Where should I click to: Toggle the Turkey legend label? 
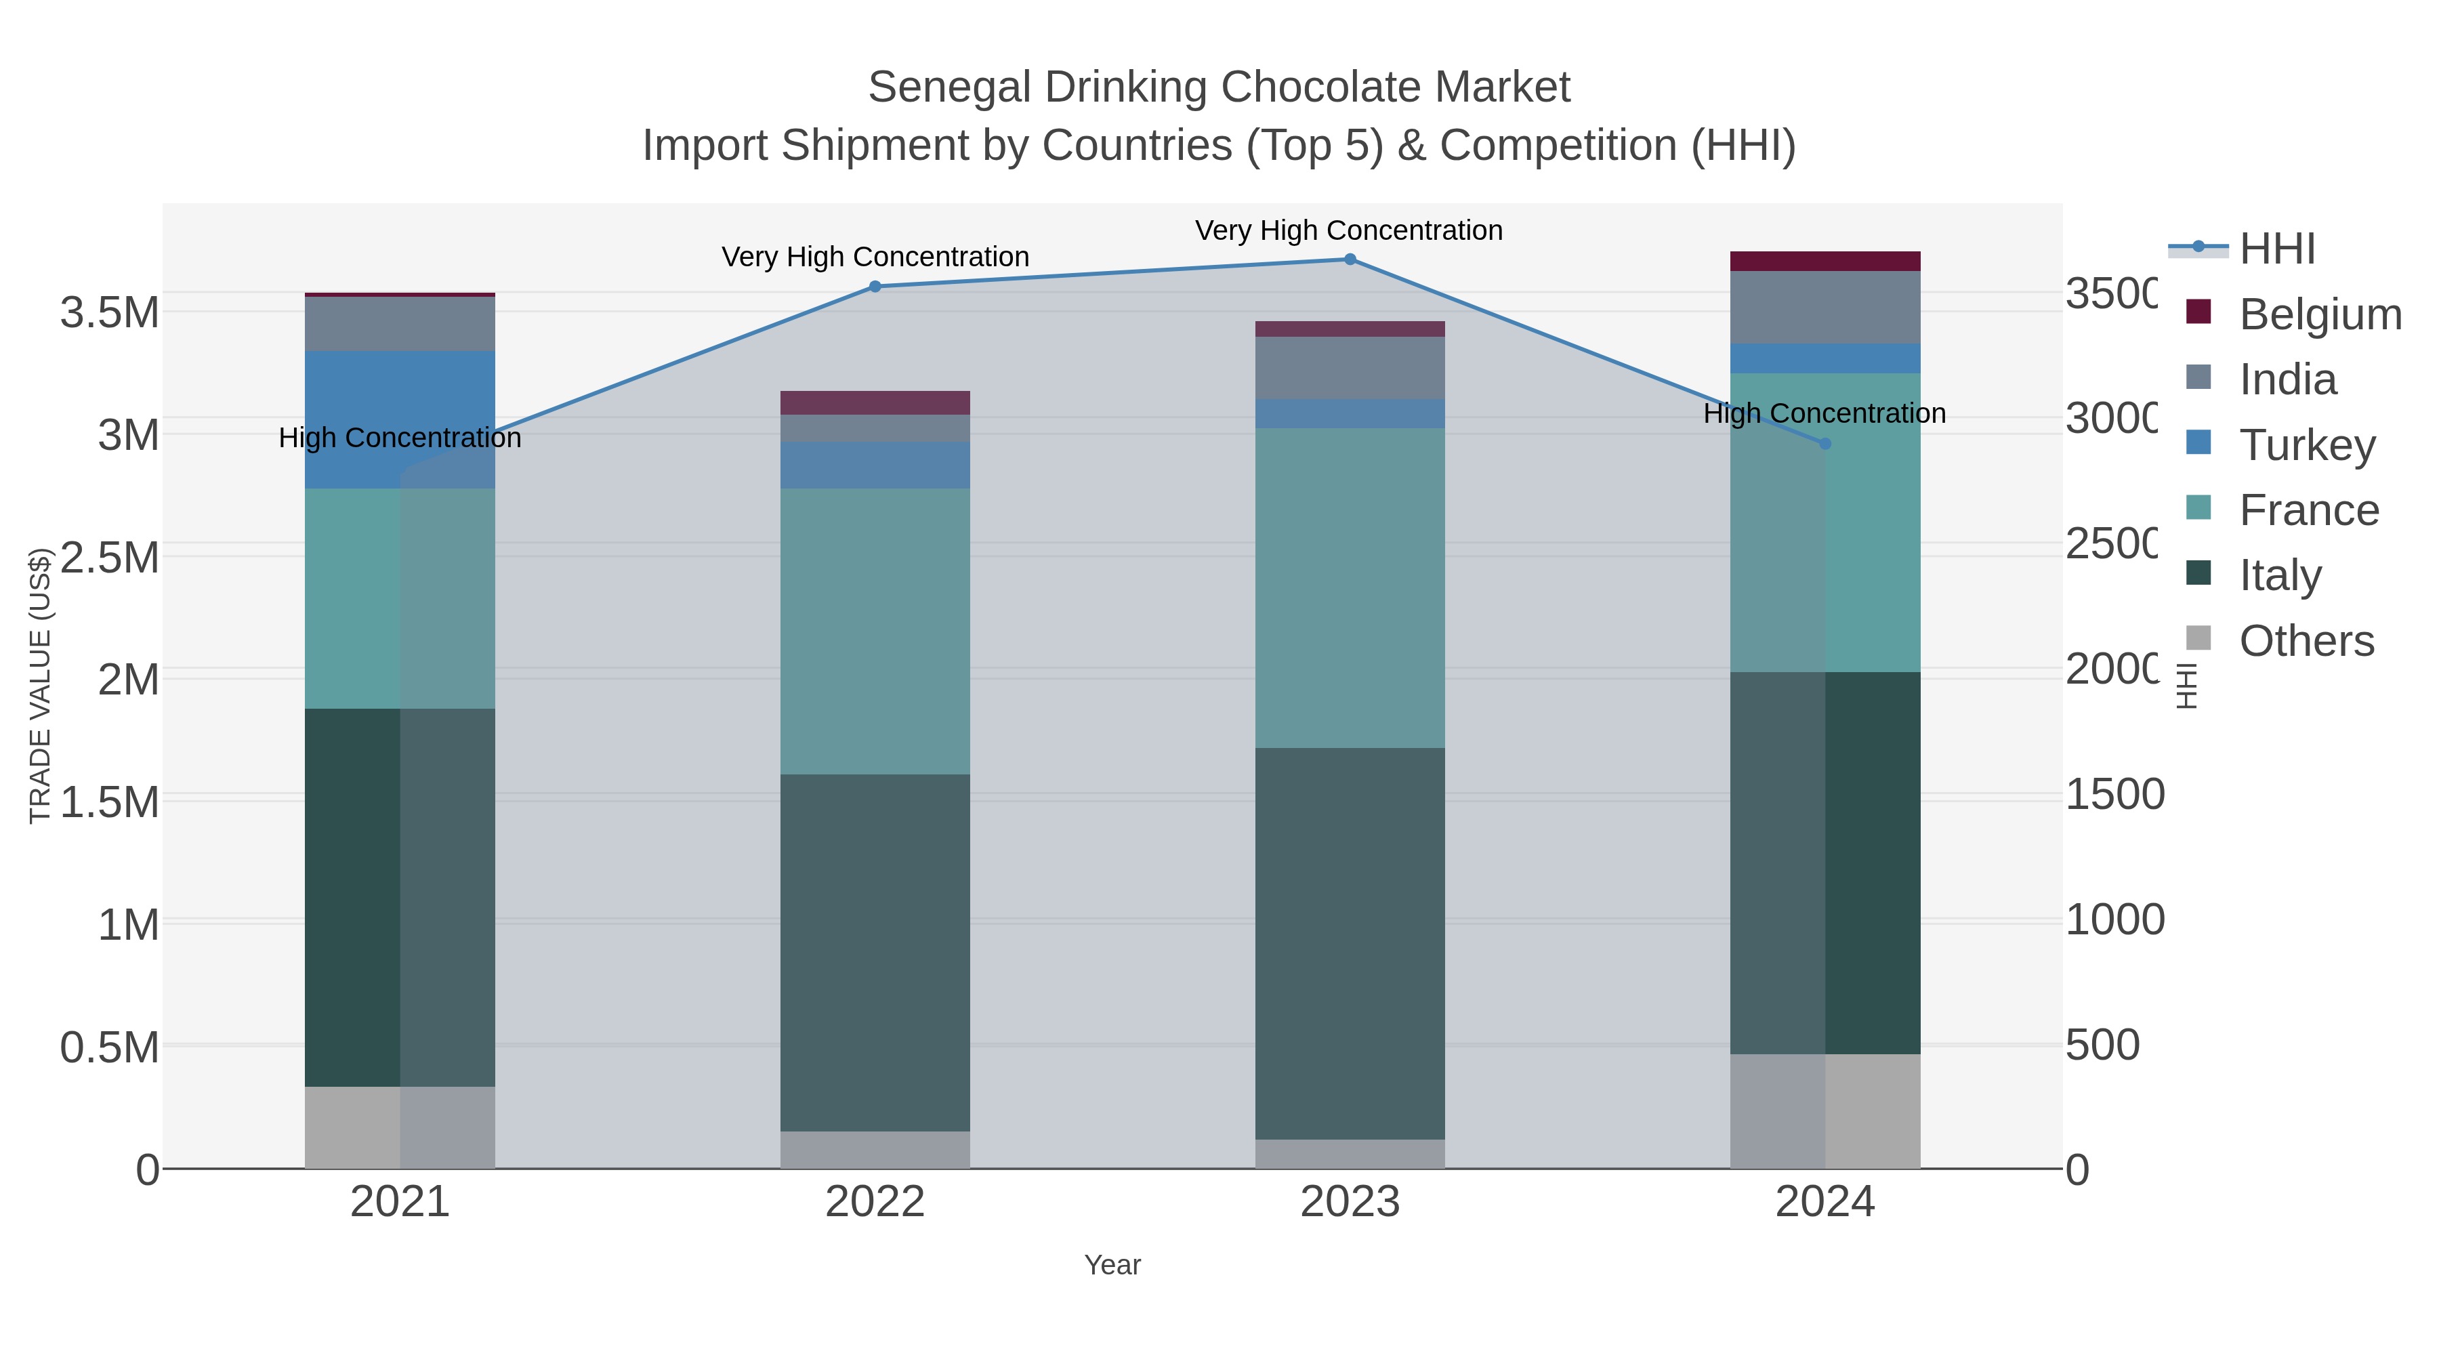[x=2308, y=445]
